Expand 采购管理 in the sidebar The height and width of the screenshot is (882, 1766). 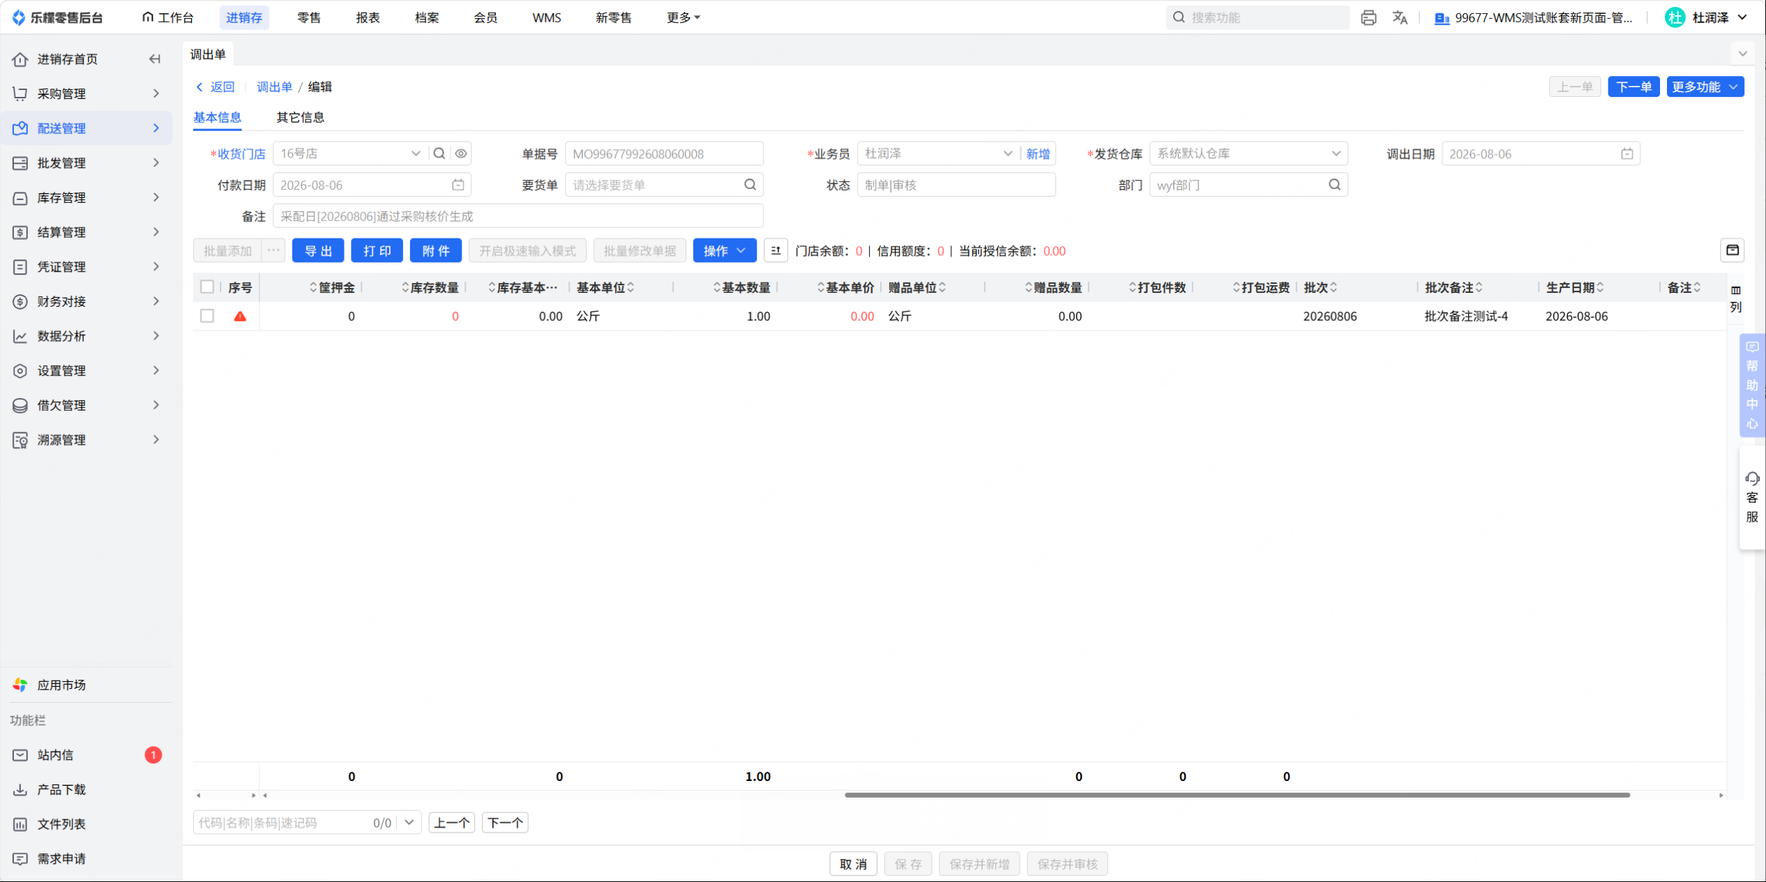pos(86,93)
